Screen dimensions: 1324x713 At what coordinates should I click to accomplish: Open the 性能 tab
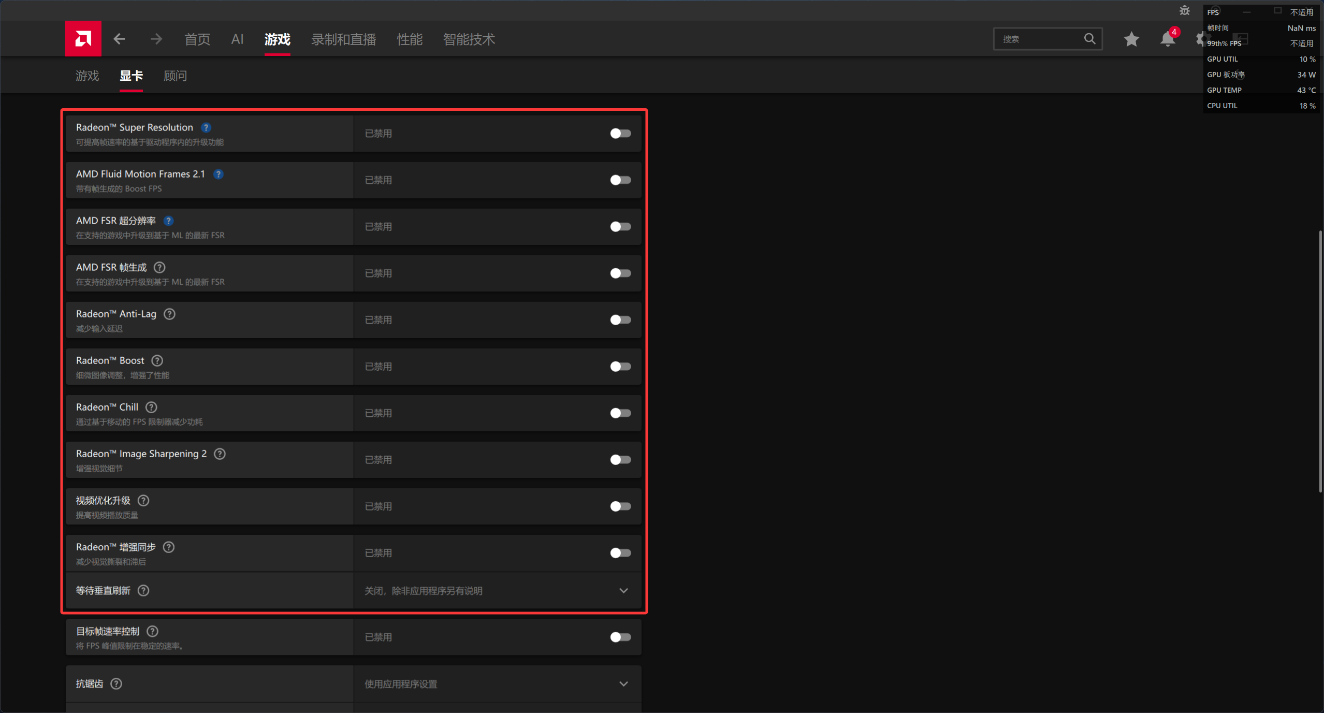coord(410,39)
